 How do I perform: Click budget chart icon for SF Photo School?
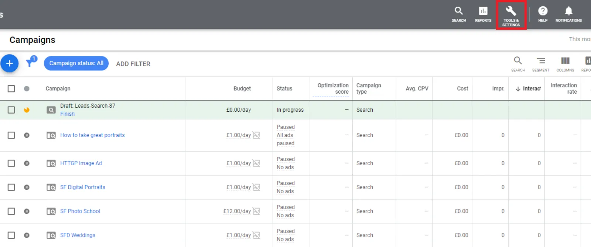(256, 211)
